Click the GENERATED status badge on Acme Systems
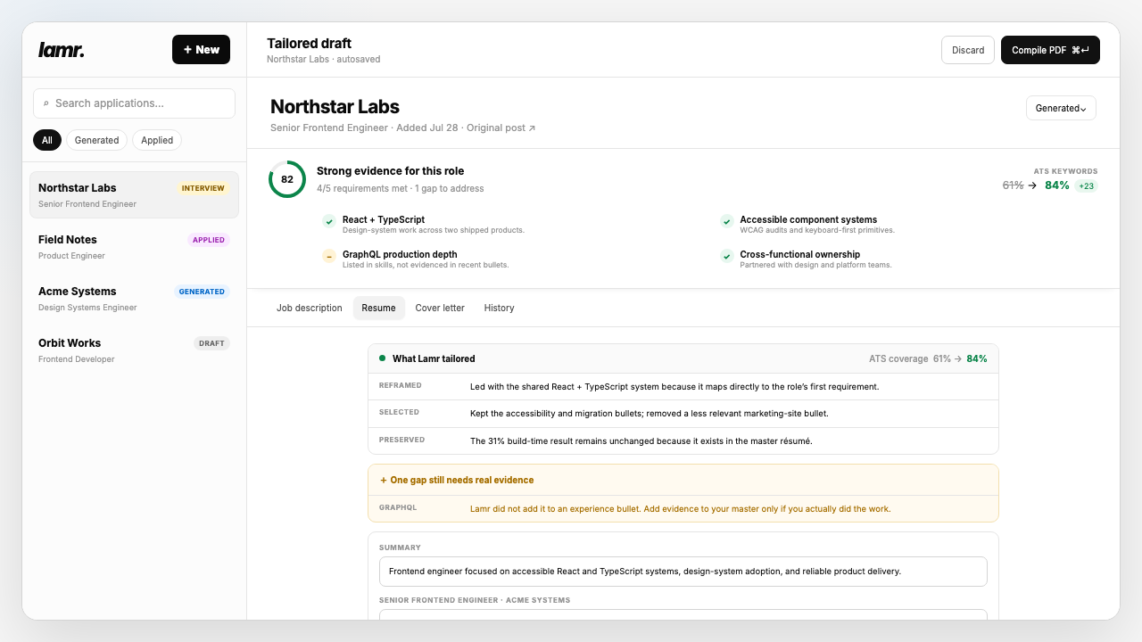 (202, 292)
